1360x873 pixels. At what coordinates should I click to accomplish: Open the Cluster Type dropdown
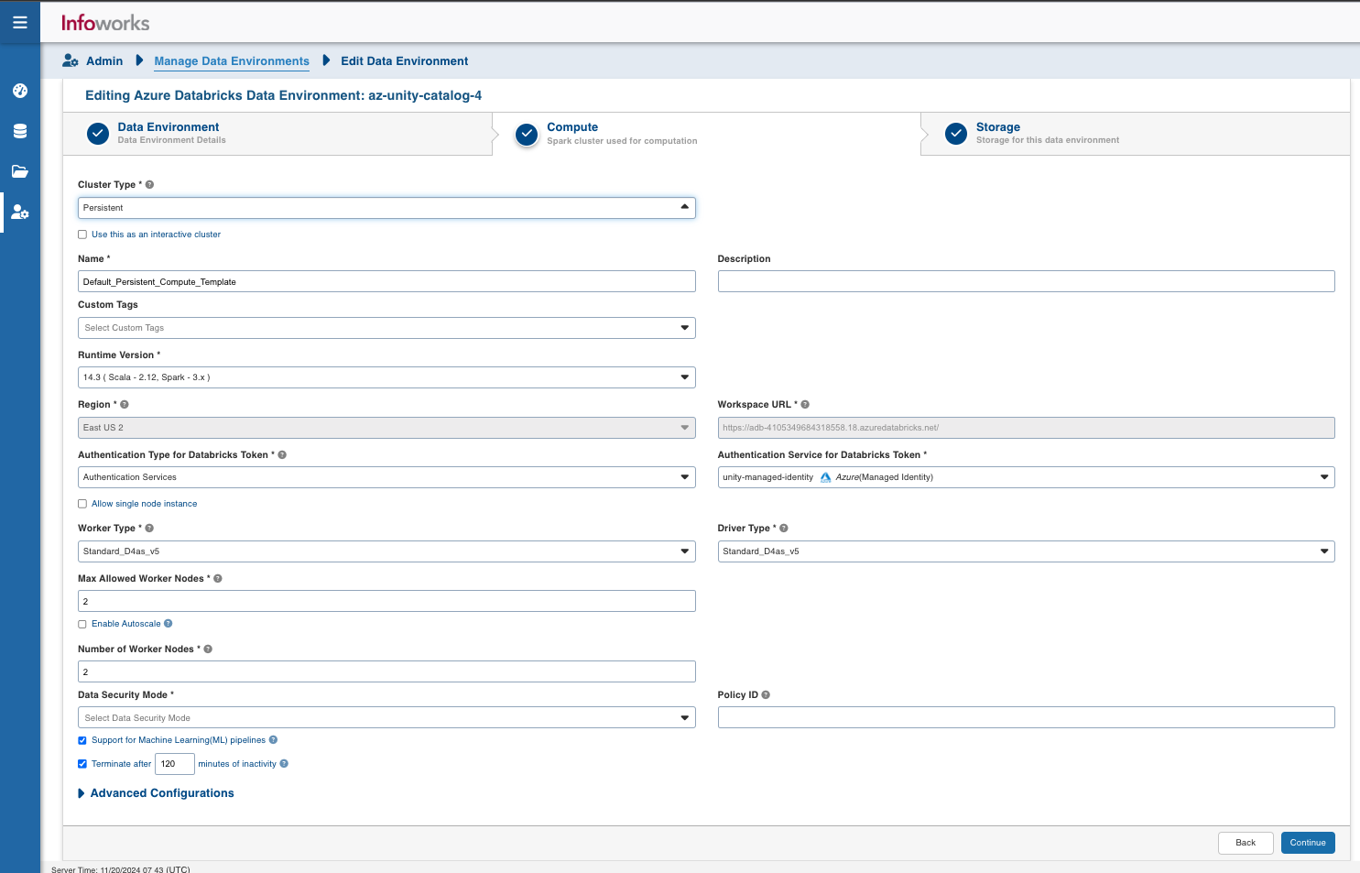click(386, 208)
